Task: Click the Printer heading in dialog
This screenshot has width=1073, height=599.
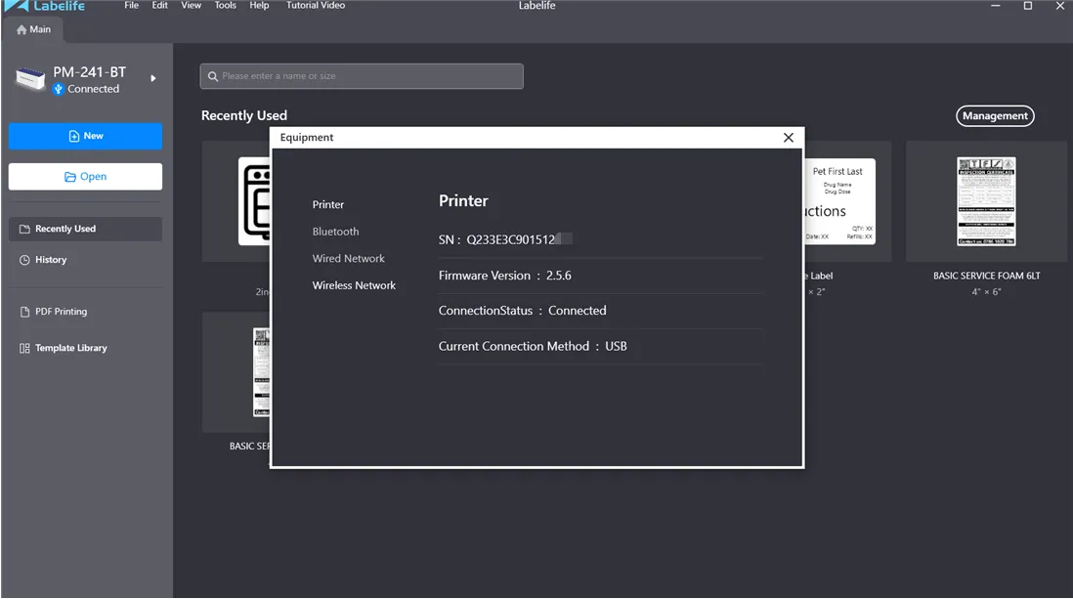Action: 463,201
